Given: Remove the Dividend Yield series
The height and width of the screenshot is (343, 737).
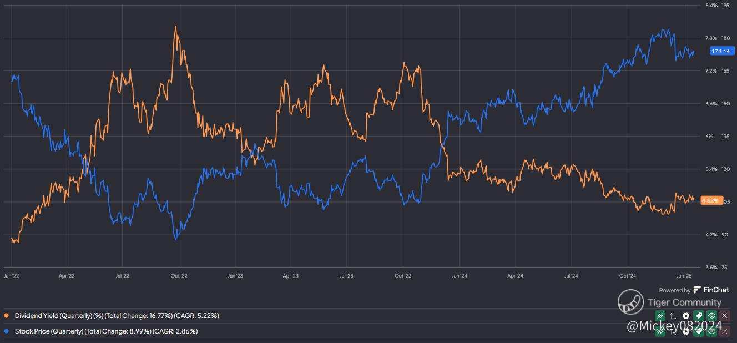Looking at the screenshot, I should pyautogui.click(x=725, y=316).
